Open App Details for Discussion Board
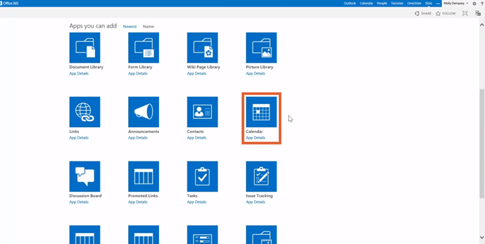The width and height of the screenshot is (485, 244). tap(79, 202)
